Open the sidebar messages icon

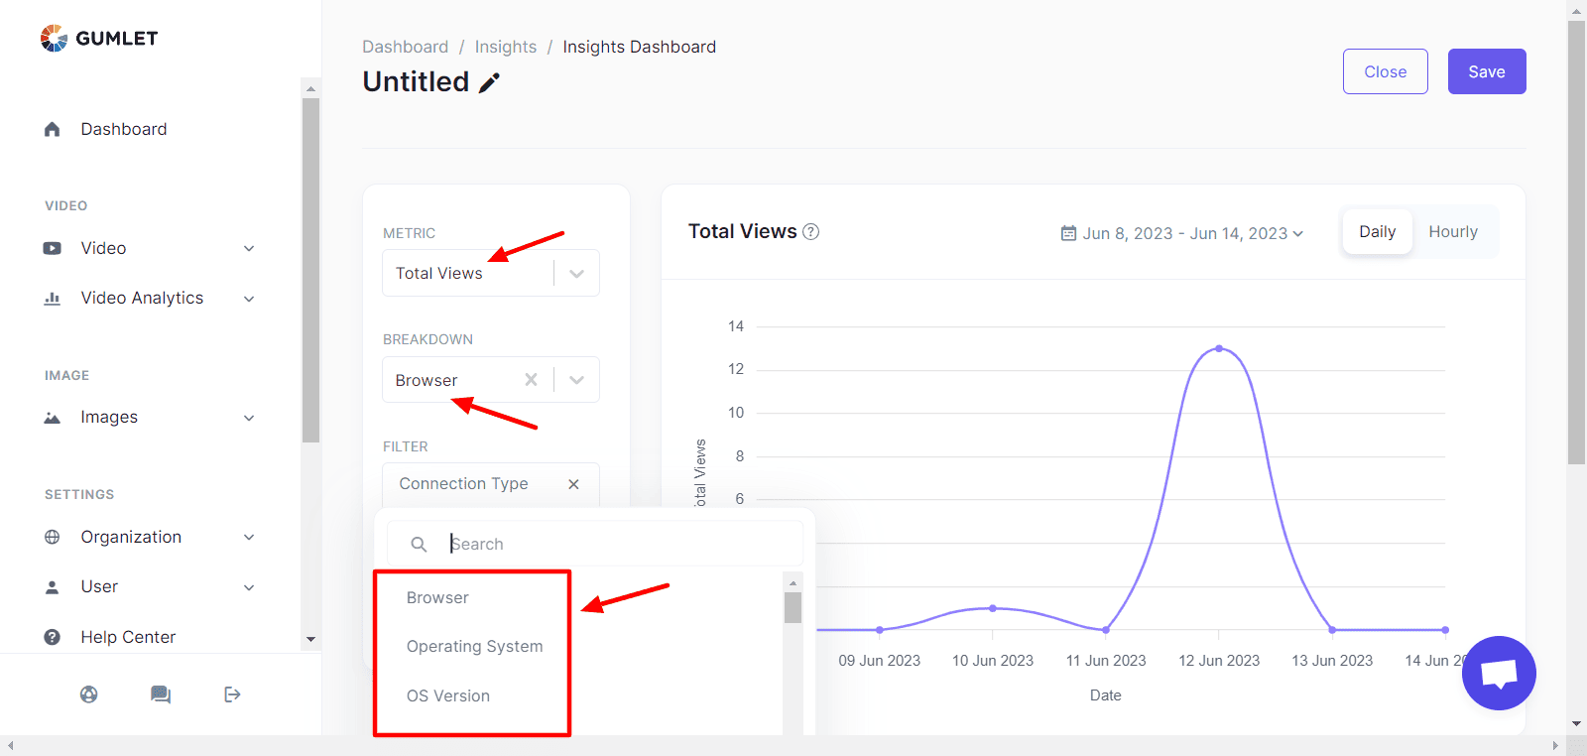pos(161,694)
